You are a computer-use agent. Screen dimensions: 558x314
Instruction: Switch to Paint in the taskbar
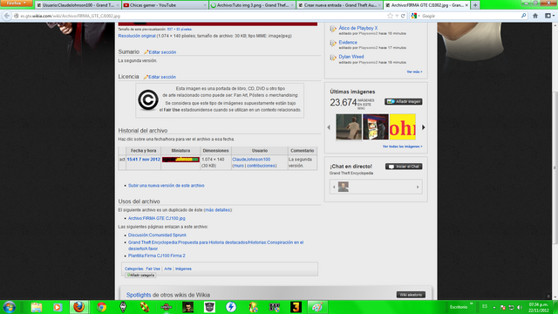click(317, 307)
